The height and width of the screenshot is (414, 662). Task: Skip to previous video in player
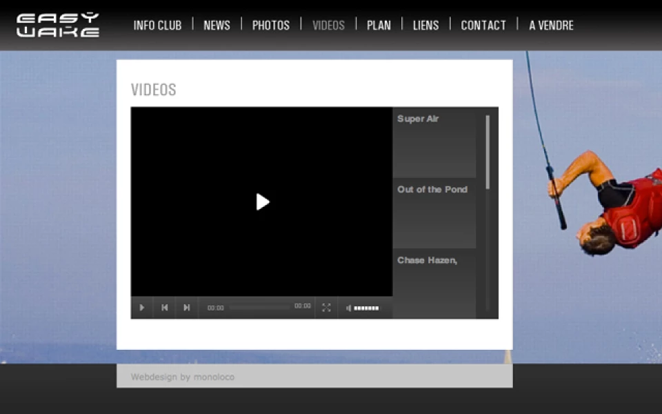[165, 308]
